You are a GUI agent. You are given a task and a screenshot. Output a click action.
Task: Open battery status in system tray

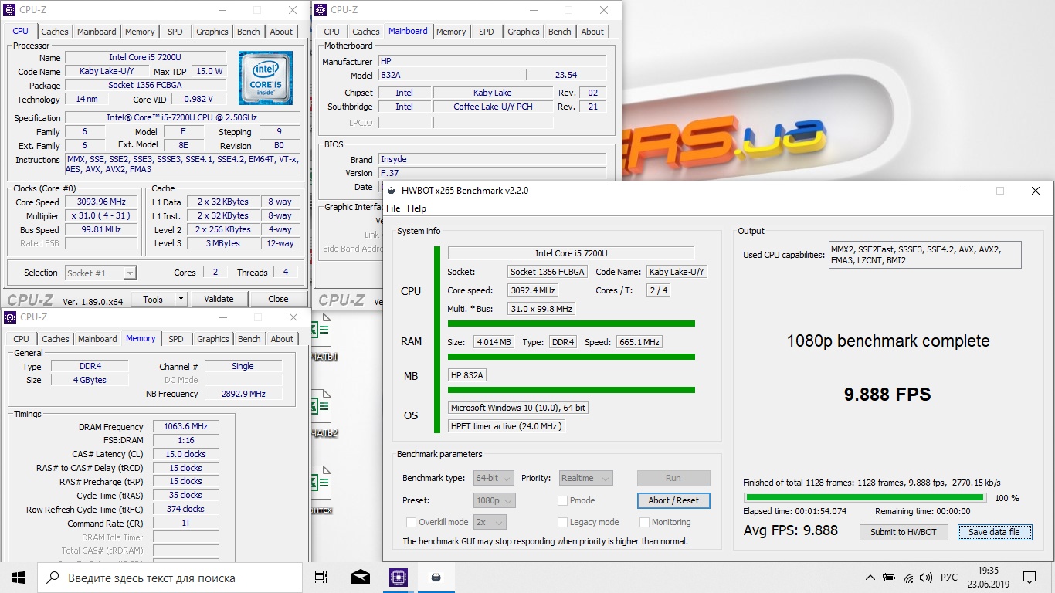(x=890, y=578)
